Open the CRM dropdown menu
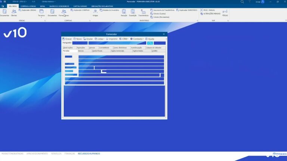Viewport: 287px width, 161px height. point(124,39)
